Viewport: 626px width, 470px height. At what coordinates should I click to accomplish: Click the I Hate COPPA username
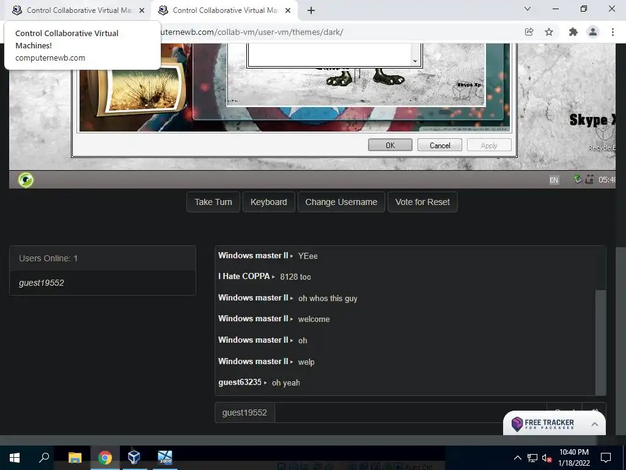244,276
